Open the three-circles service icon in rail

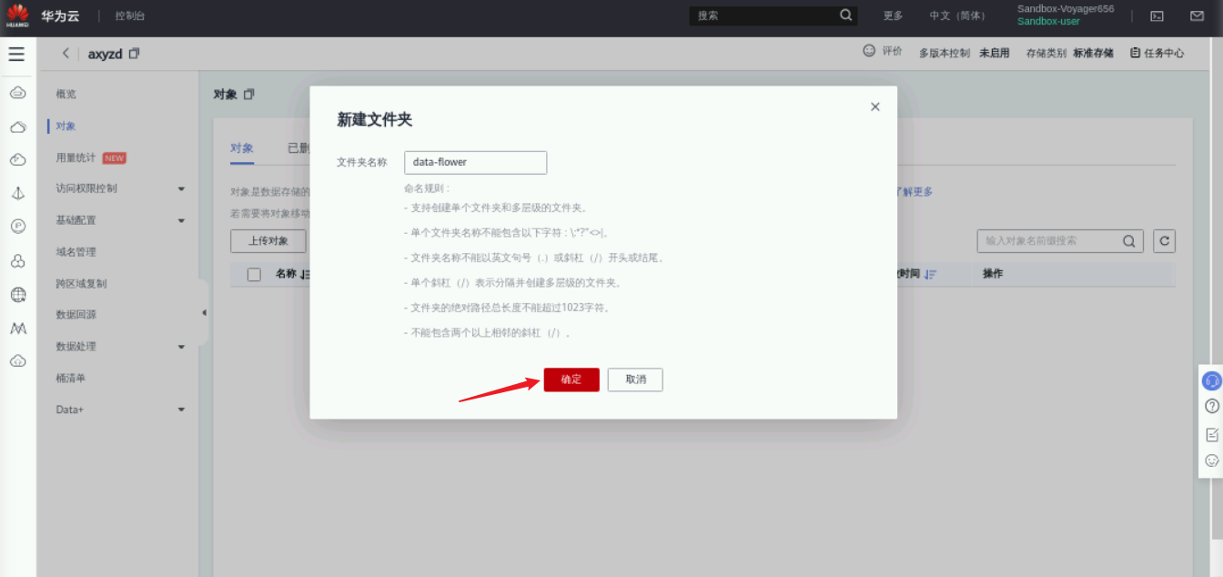tap(17, 261)
